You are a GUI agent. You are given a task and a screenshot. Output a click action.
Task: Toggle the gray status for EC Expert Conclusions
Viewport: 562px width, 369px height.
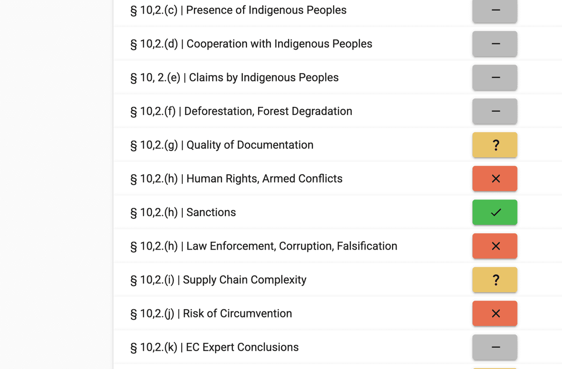point(495,347)
